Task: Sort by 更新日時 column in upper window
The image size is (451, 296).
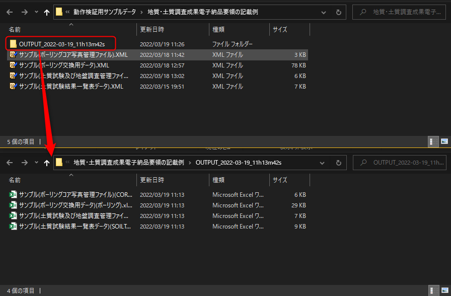Action: 152,30
